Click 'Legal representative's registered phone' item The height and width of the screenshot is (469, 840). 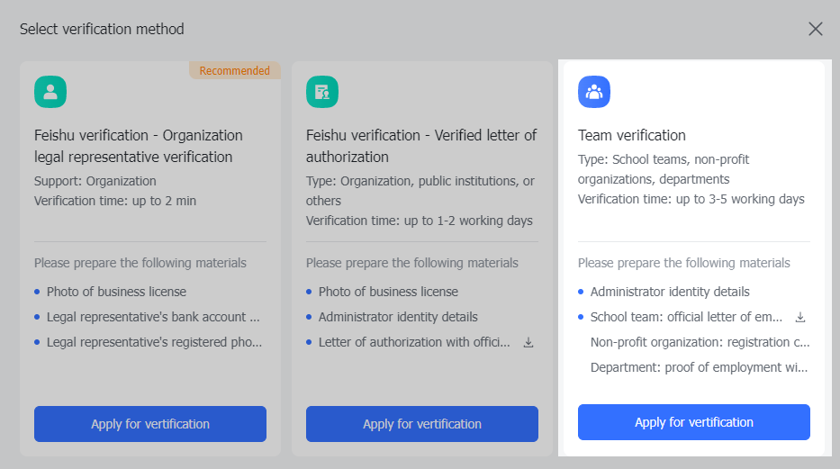click(155, 342)
